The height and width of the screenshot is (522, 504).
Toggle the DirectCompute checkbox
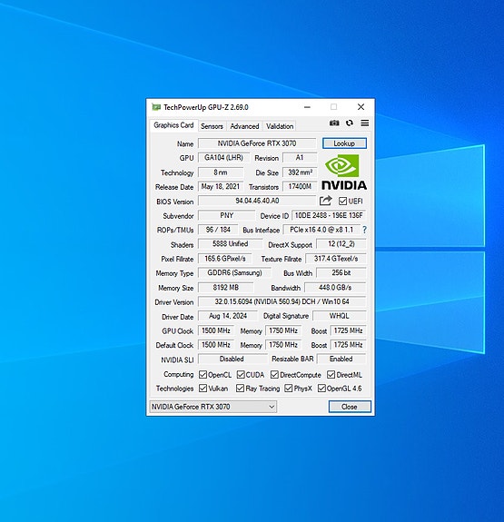[274, 375]
